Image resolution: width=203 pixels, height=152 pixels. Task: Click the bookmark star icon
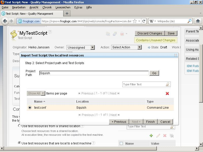[x=135, y=21]
